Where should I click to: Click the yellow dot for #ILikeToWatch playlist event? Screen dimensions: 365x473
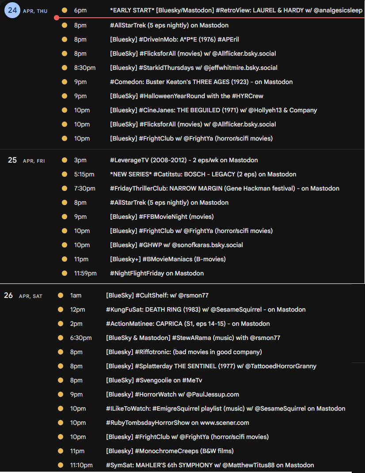coord(61,409)
